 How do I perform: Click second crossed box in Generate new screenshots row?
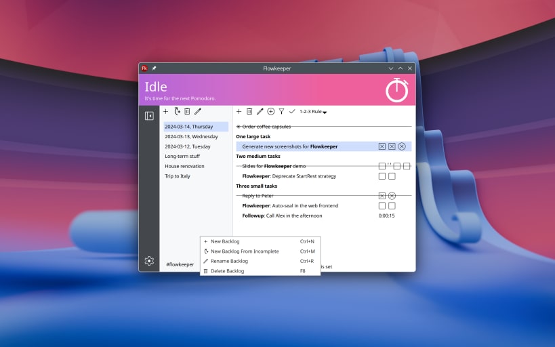click(x=392, y=146)
